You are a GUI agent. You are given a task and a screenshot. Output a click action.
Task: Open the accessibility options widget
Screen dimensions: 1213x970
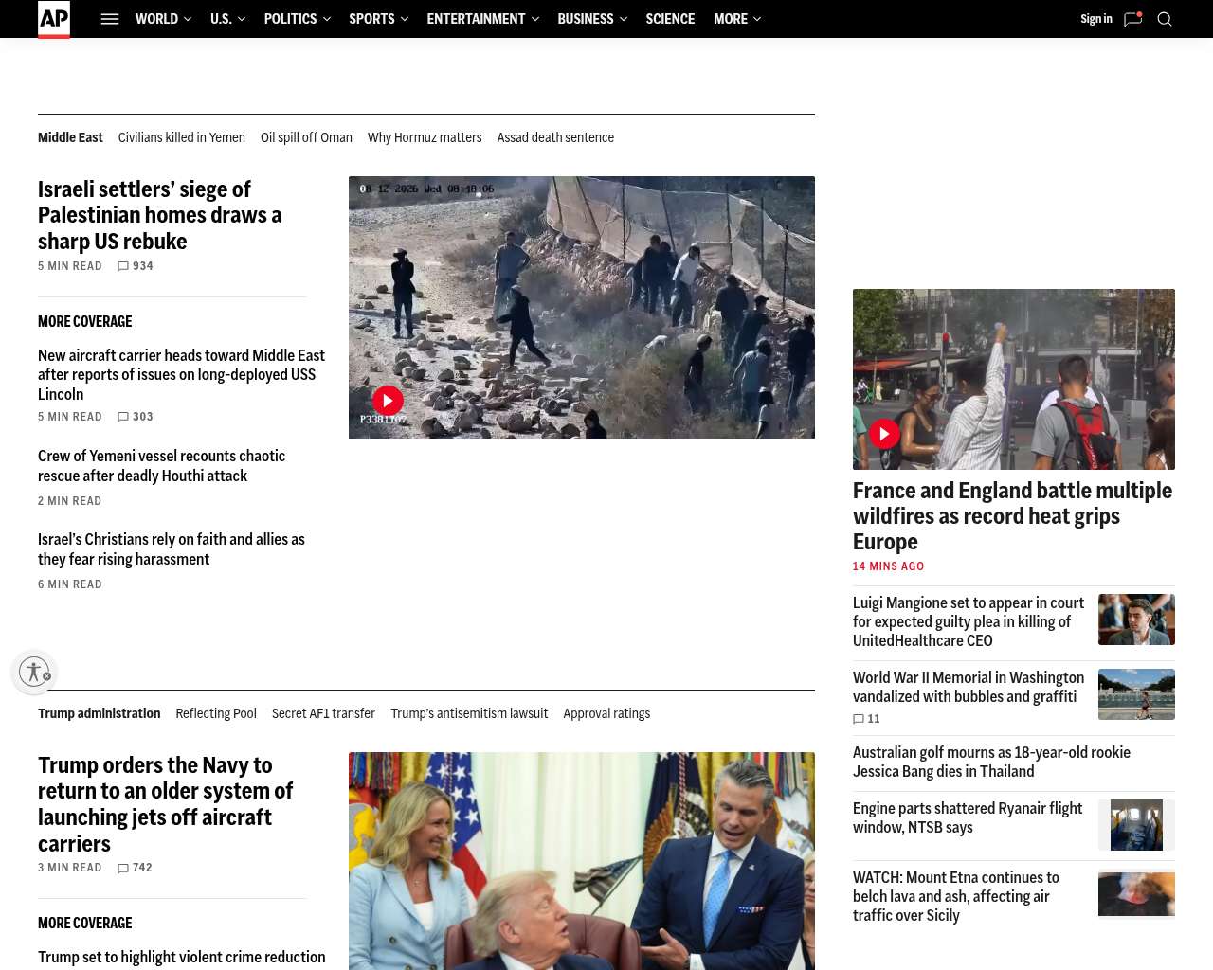pos(34,672)
